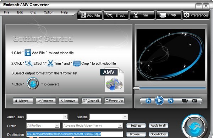Click the Clear all button
This screenshot has height=138, width=213.
pos(92,101)
